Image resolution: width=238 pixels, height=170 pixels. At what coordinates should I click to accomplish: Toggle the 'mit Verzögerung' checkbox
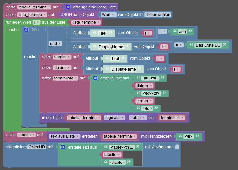[x=177, y=147]
